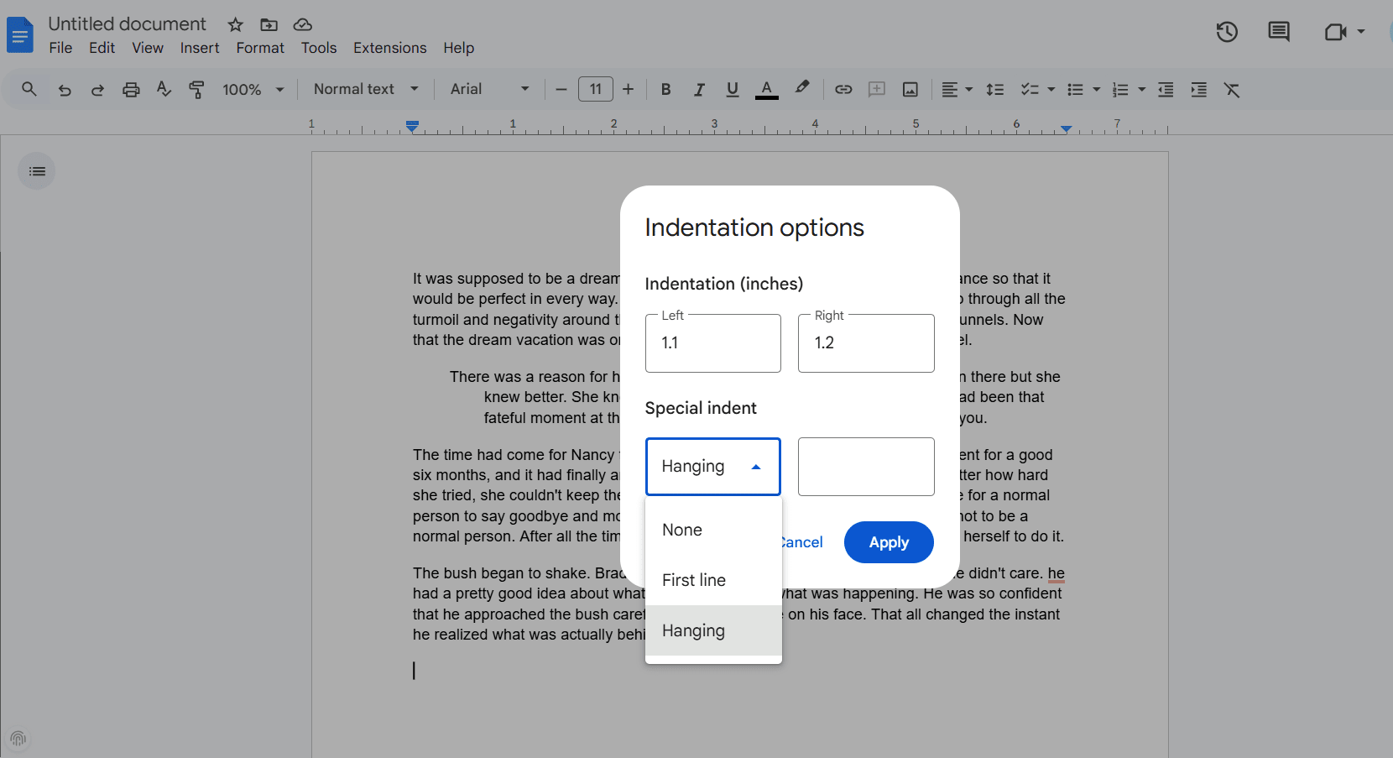The image size is (1393, 758).
Task: Print the document
Action: pos(131,90)
